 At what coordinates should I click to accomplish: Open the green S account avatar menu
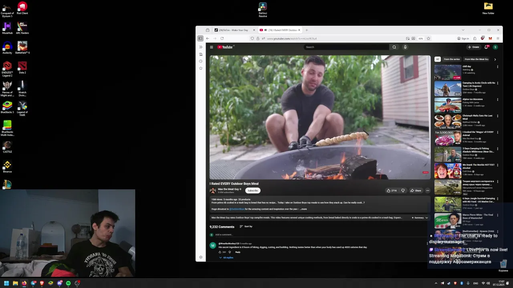point(495,47)
